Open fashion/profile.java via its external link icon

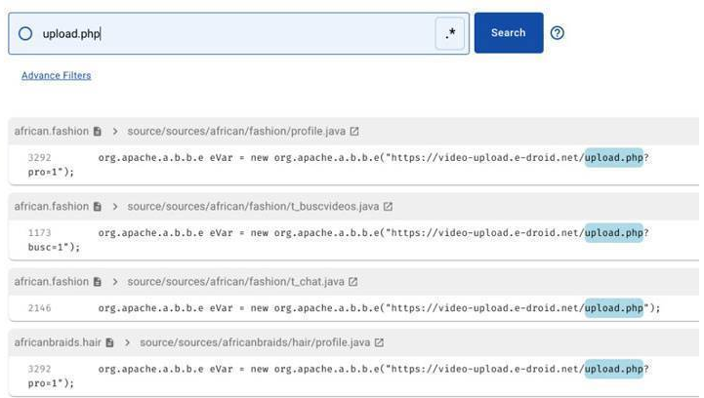click(354, 131)
